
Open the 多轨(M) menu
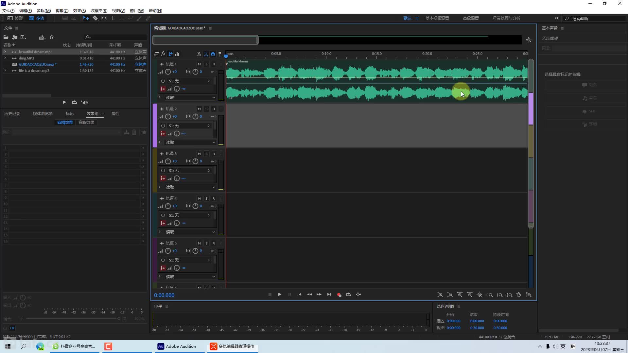point(44,10)
